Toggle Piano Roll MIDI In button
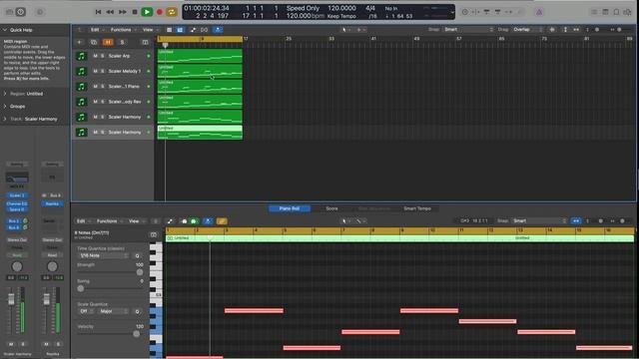This screenshot has width=639, height=359. coord(184,221)
